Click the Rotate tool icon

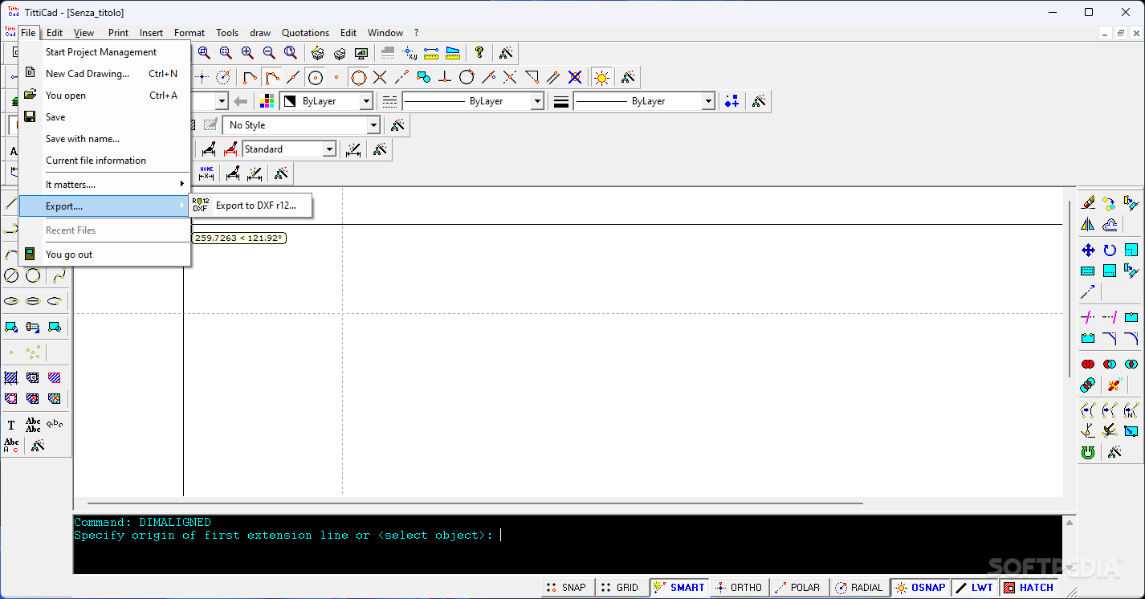(x=1110, y=250)
